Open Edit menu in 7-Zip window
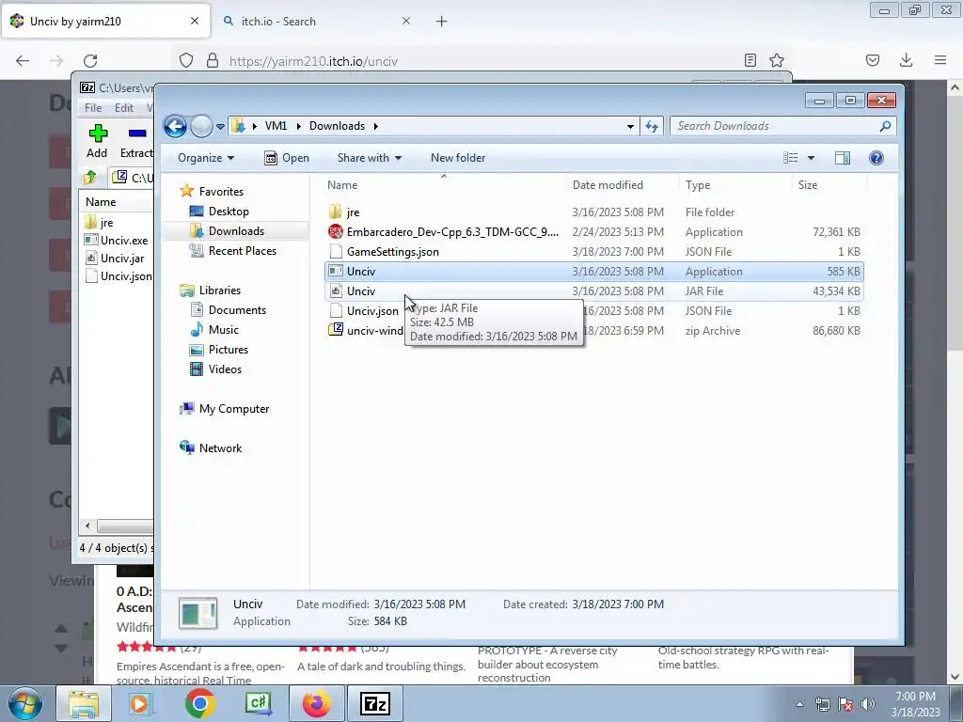The height and width of the screenshot is (722, 963). pyautogui.click(x=124, y=108)
